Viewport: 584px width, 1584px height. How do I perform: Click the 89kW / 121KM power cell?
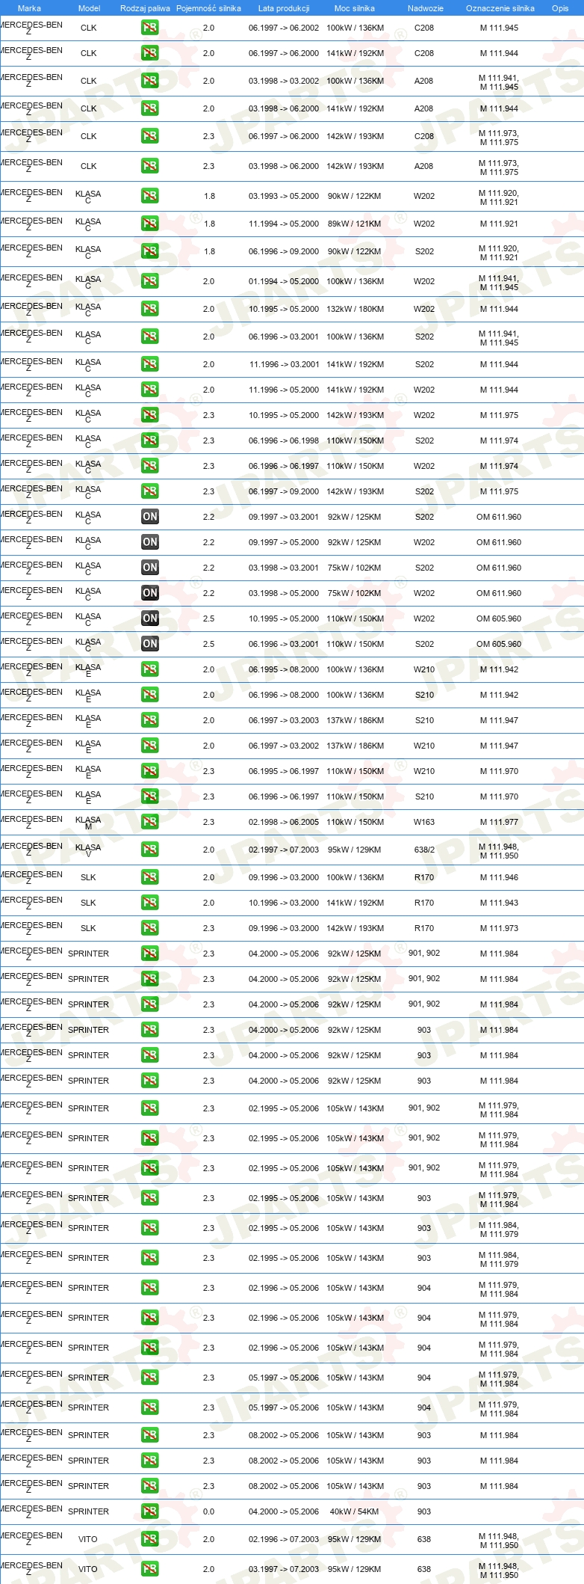coord(355,224)
